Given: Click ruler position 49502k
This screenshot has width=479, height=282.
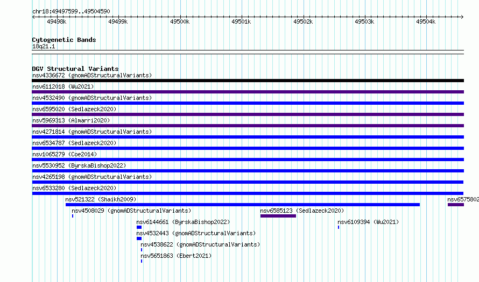Looking at the screenshot, I should [303, 21].
